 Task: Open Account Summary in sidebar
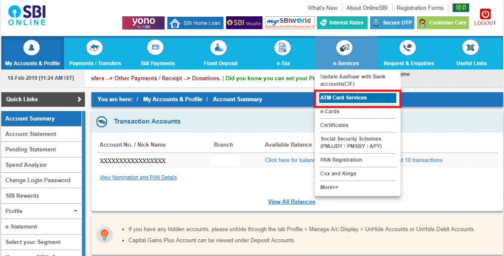[42, 119]
